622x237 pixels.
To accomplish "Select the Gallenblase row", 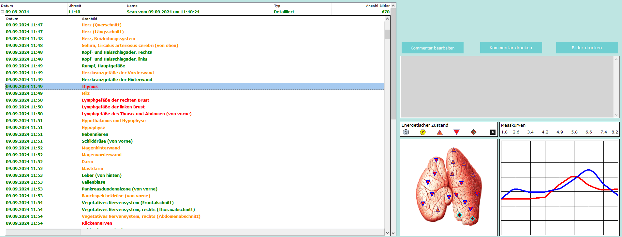I will (x=195, y=182).
